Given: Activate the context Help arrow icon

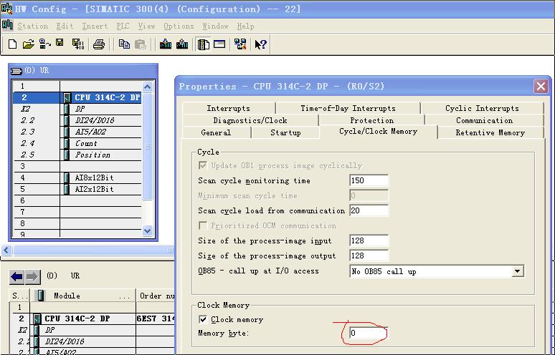Looking at the screenshot, I should [261, 44].
